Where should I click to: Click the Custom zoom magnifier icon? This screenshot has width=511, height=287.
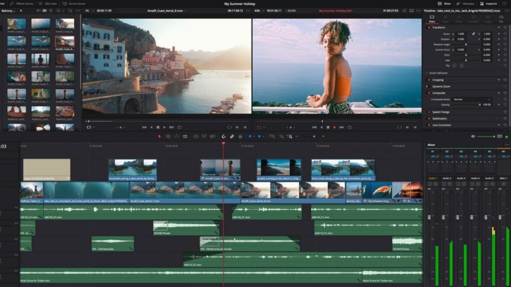289,137
